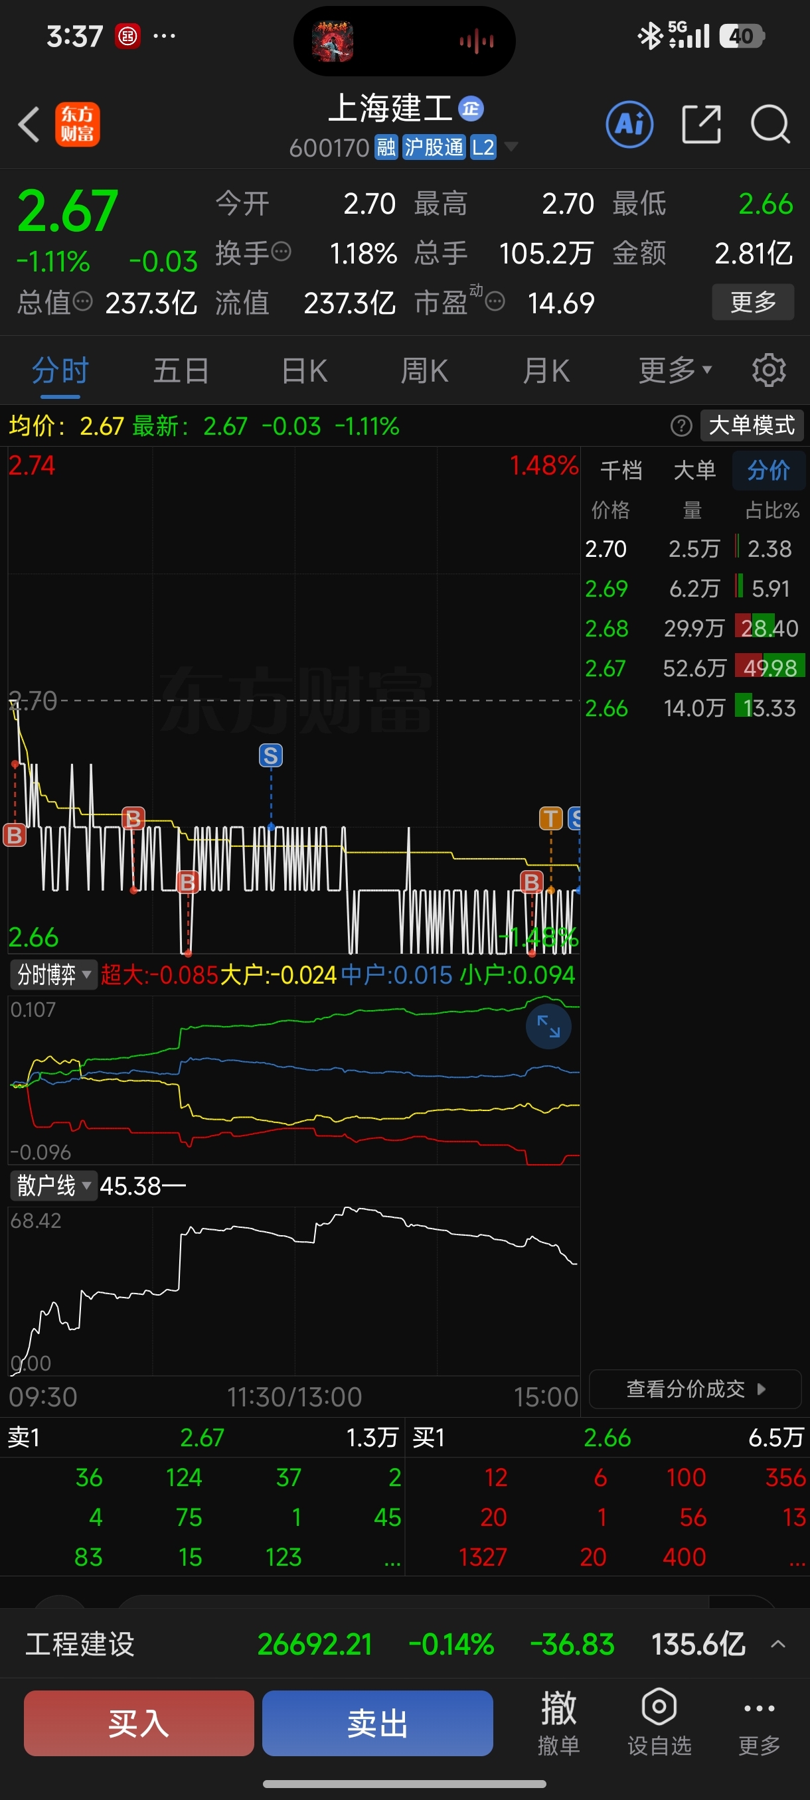Tap the 市盈 info circle icon
Image resolution: width=810 pixels, height=1800 pixels.
[x=495, y=302]
